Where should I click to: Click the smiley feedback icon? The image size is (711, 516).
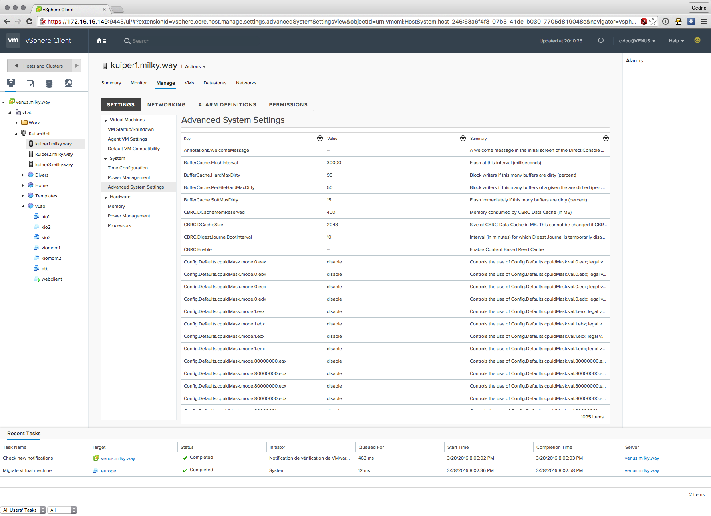coord(697,40)
